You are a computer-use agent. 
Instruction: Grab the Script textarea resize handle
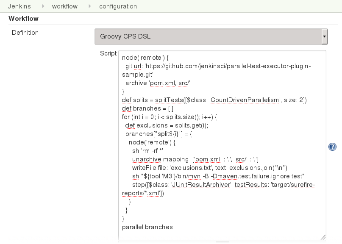[323, 238]
